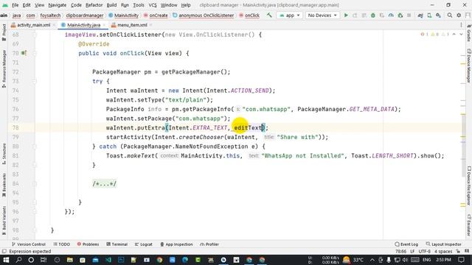
Task: Open Version Control tool window
Action: coord(28,244)
